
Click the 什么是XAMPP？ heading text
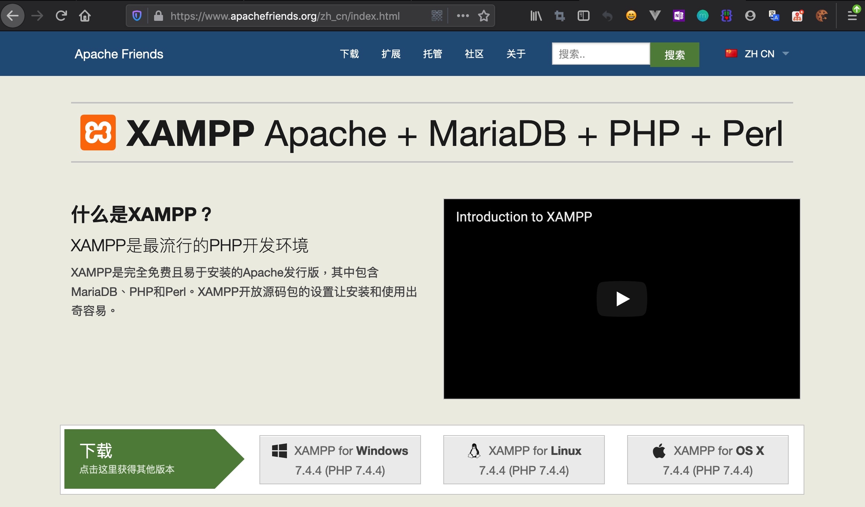[x=141, y=214]
